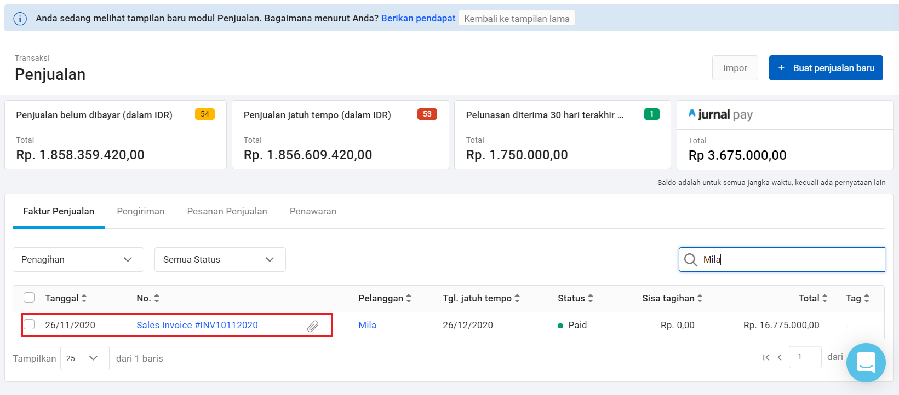Viewport: 899px width, 395px height.
Task: Check the box for the 26/11/2020 invoice row
Action: click(29, 324)
